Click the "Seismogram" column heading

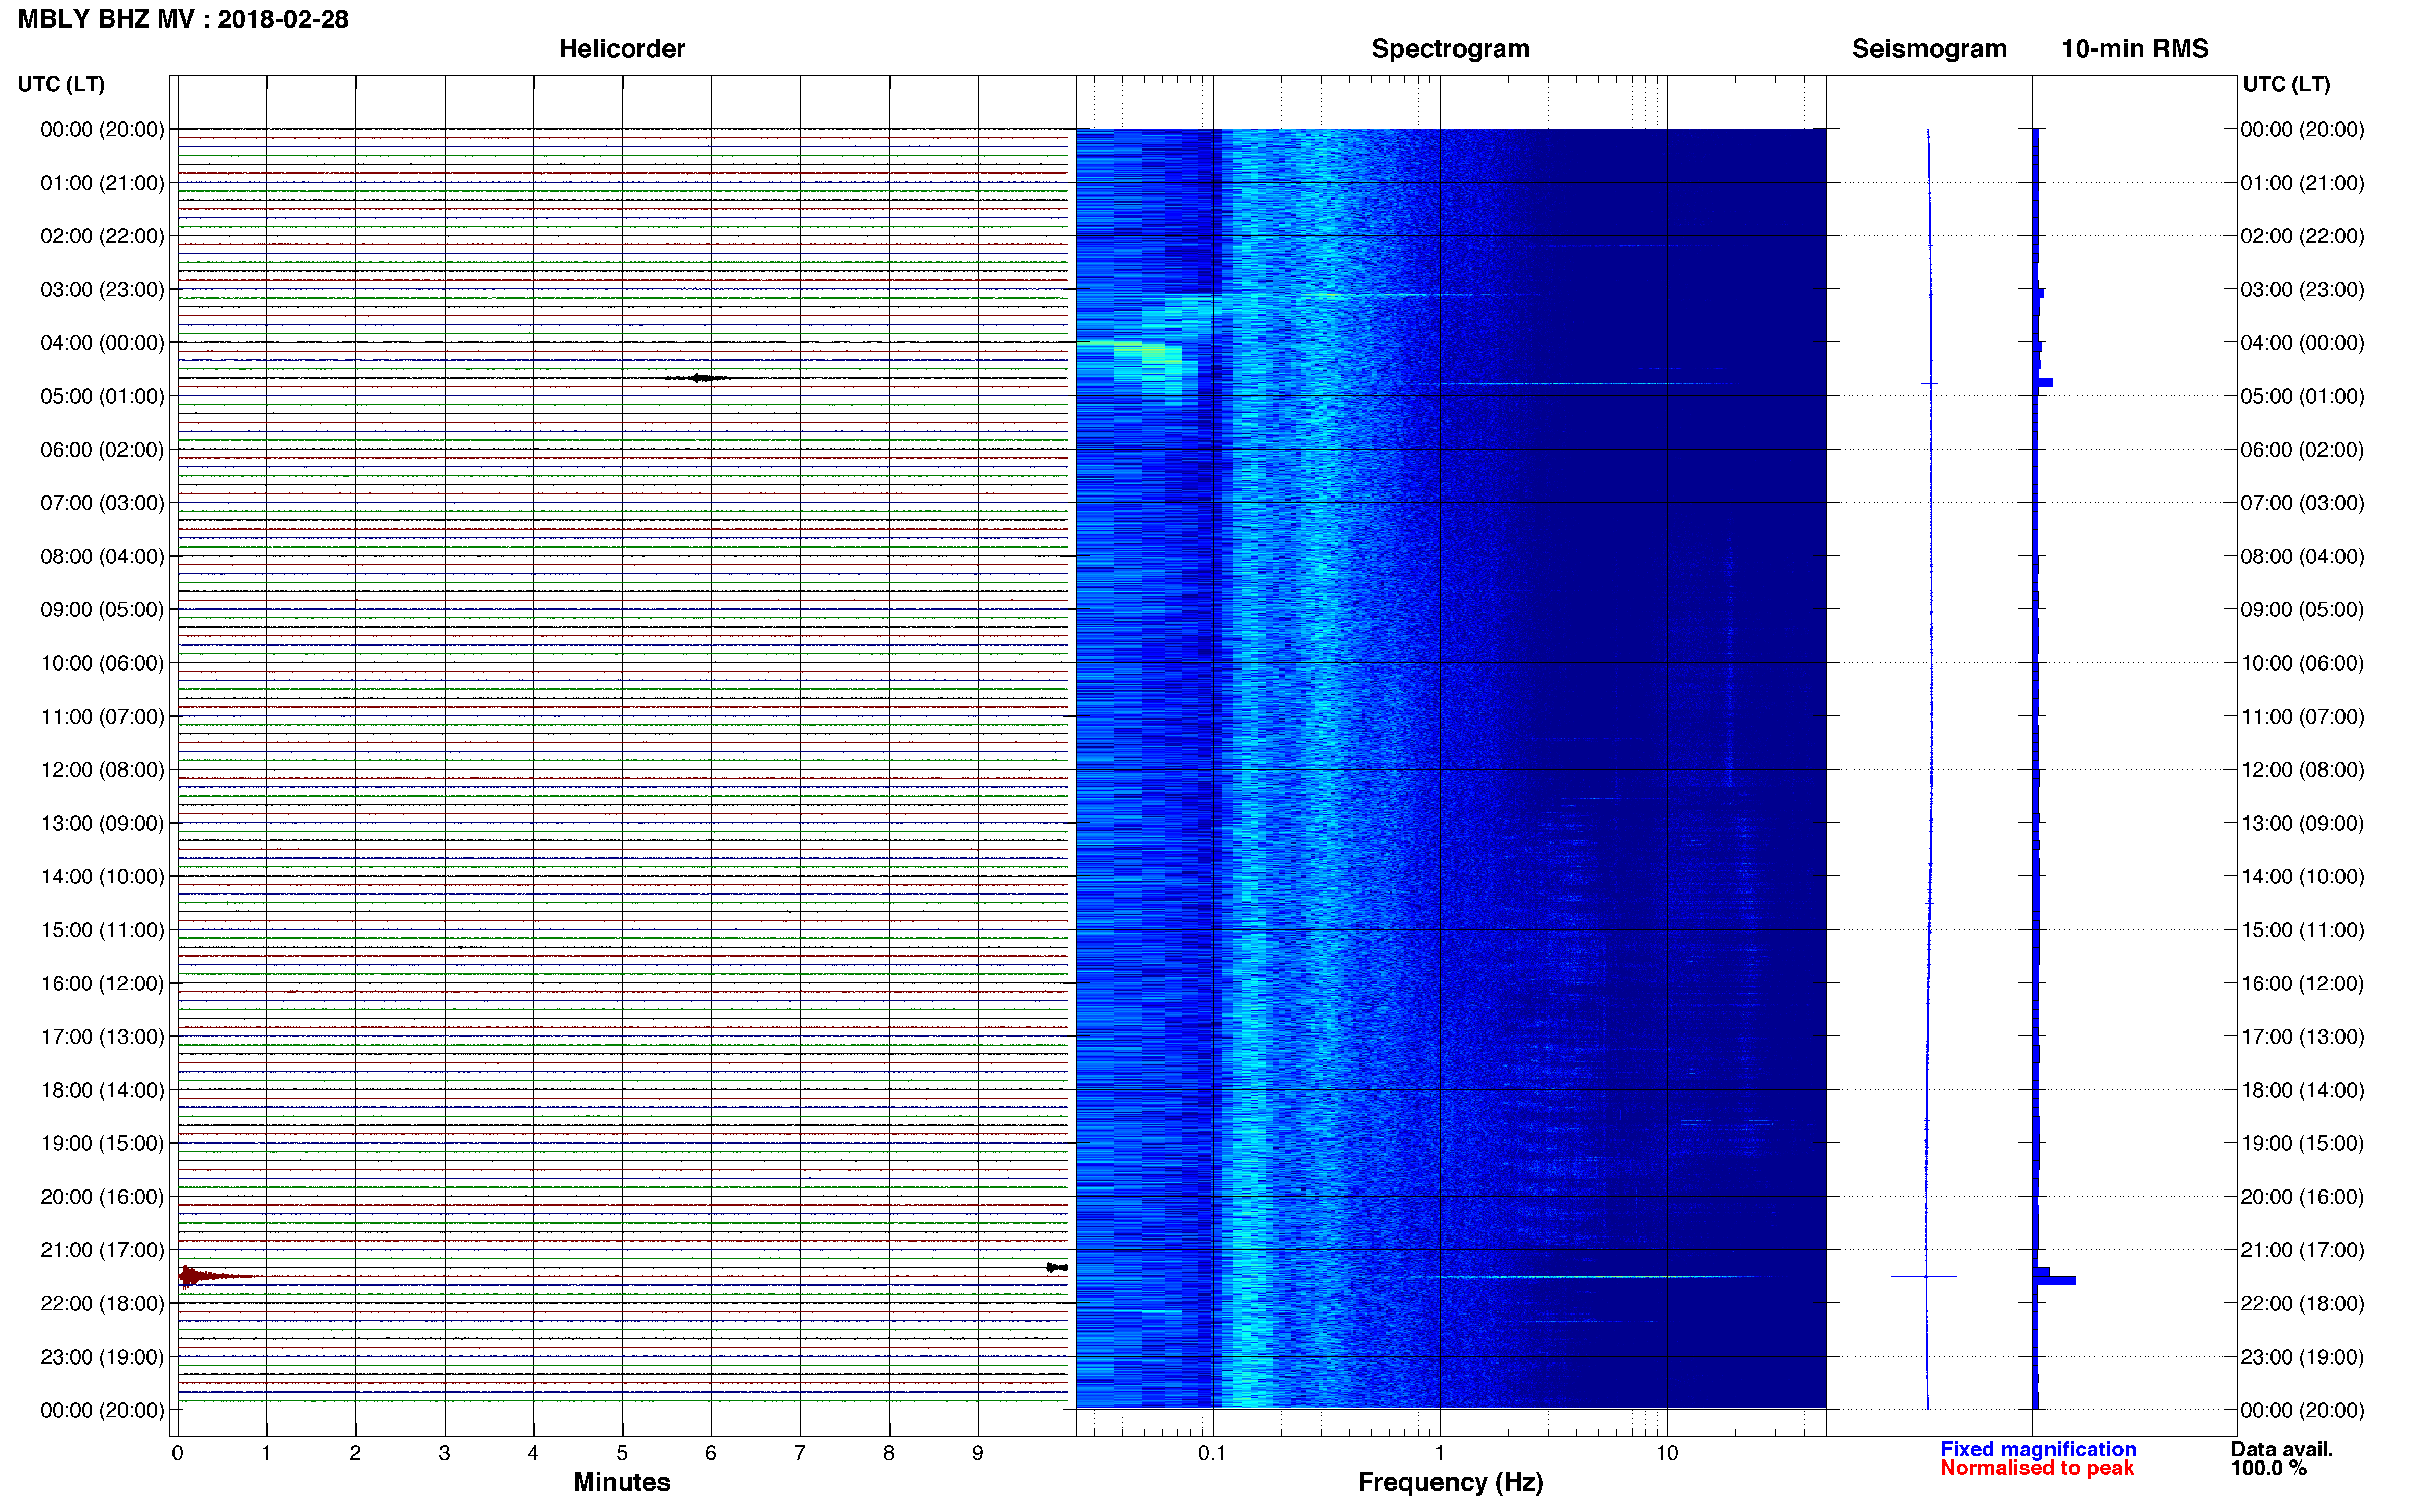pyautogui.click(x=1929, y=49)
